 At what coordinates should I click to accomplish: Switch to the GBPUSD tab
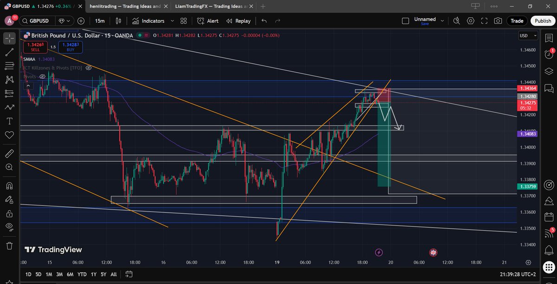[43, 7]
